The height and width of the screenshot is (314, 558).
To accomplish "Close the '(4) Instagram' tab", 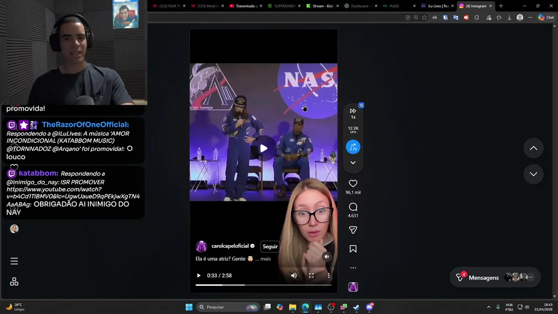I will (x=490, y=6).
